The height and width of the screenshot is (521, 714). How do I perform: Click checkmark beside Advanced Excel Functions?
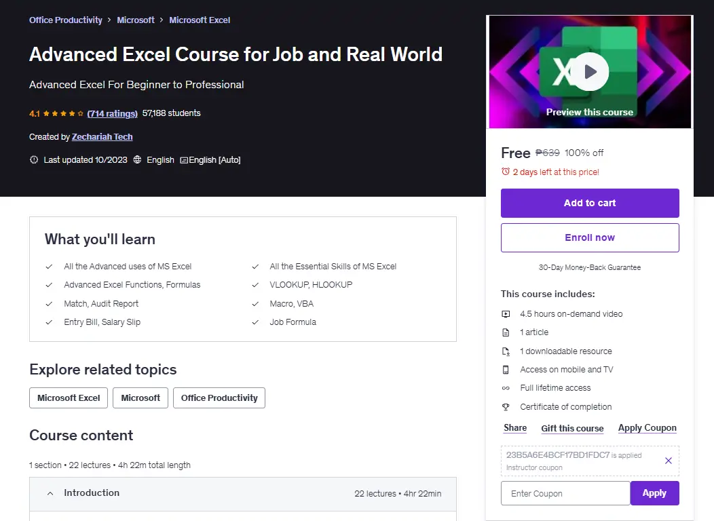49,285
